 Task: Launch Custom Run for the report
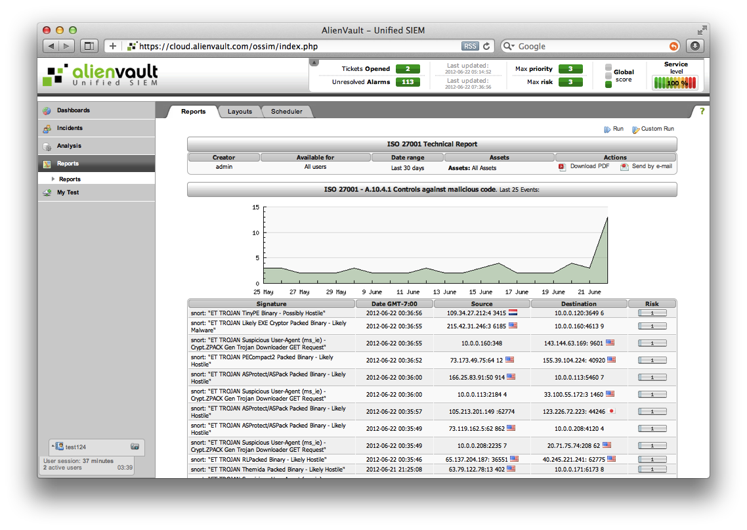653,129
